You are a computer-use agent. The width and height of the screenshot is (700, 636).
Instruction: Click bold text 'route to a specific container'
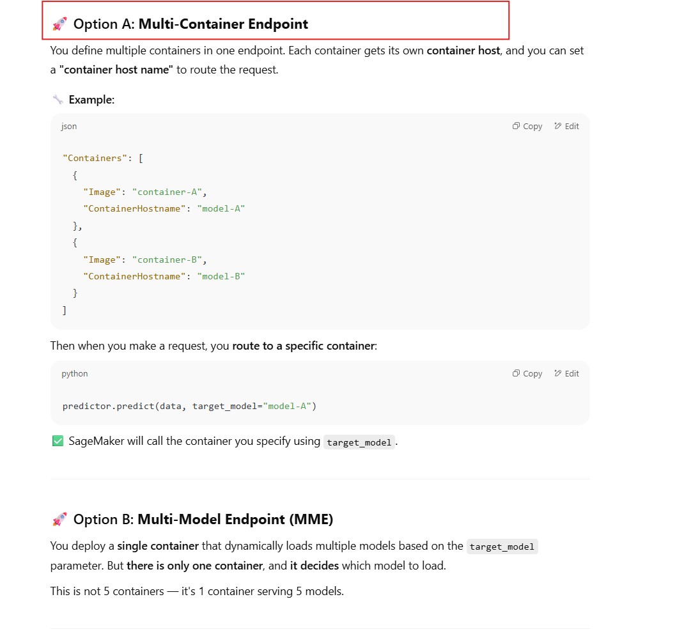(303, 346)
